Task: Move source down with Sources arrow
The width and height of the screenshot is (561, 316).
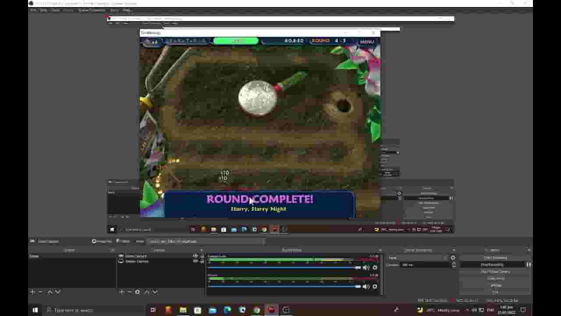Action: click(155, 292)
